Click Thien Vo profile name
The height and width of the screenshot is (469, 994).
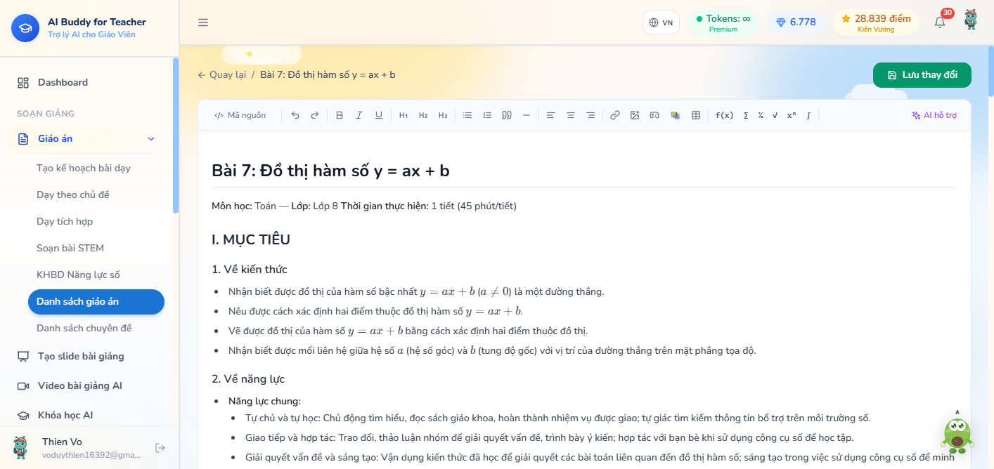[62, 442]
